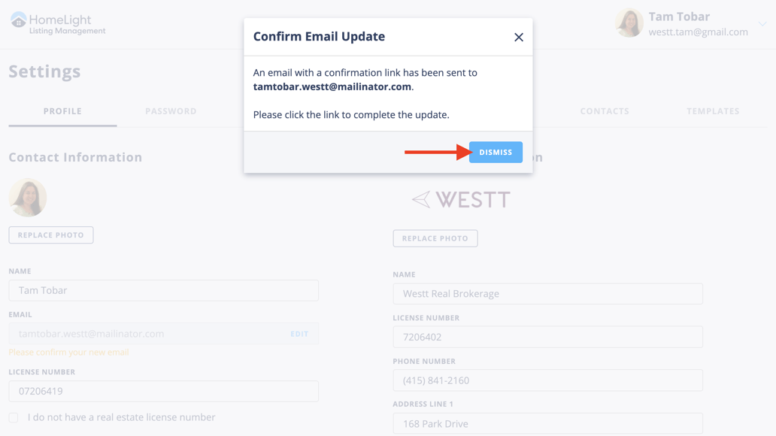Viewport: 776px width, 436px height.
Task: Select the Address Line 1 field
Action: (x=547, y=423)
